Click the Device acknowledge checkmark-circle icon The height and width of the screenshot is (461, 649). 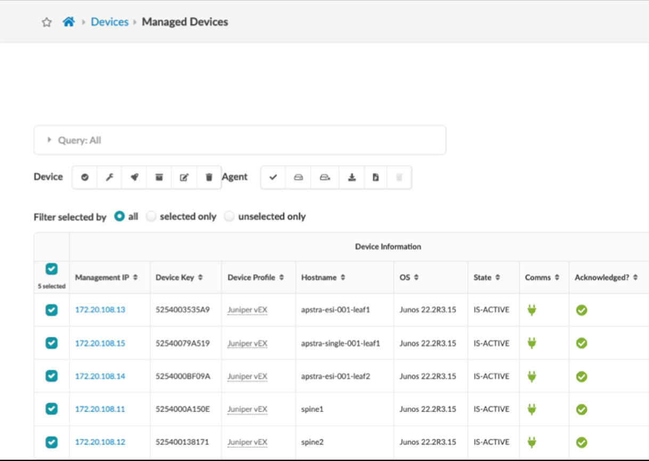pos(85,177)
